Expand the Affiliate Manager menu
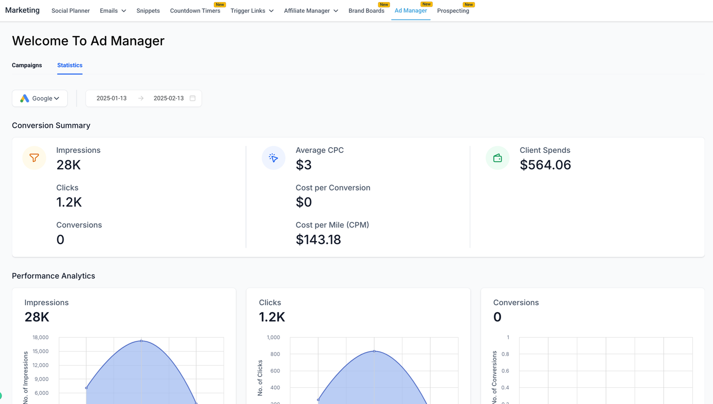The image size is (713, 404). 311,11
